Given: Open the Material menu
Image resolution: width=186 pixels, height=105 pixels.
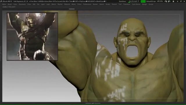Looking at the screenshot, I should coord(67,4).
